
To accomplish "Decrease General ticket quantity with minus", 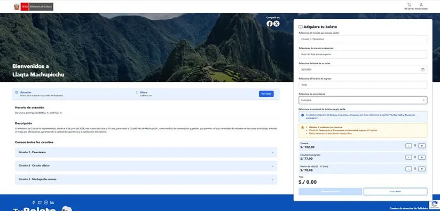I will 409,146.
